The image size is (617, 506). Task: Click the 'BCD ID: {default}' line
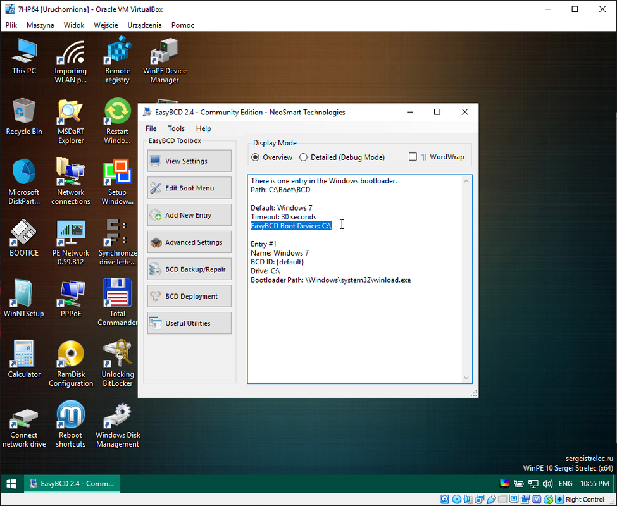[277, 262]
